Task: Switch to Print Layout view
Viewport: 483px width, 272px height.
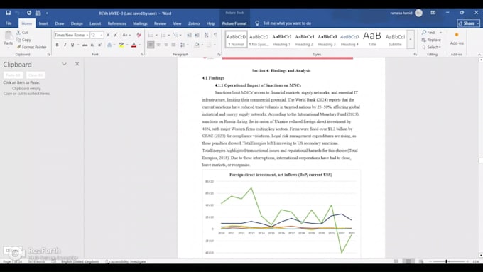Action: pyautogui.click(x=408, y=261)
